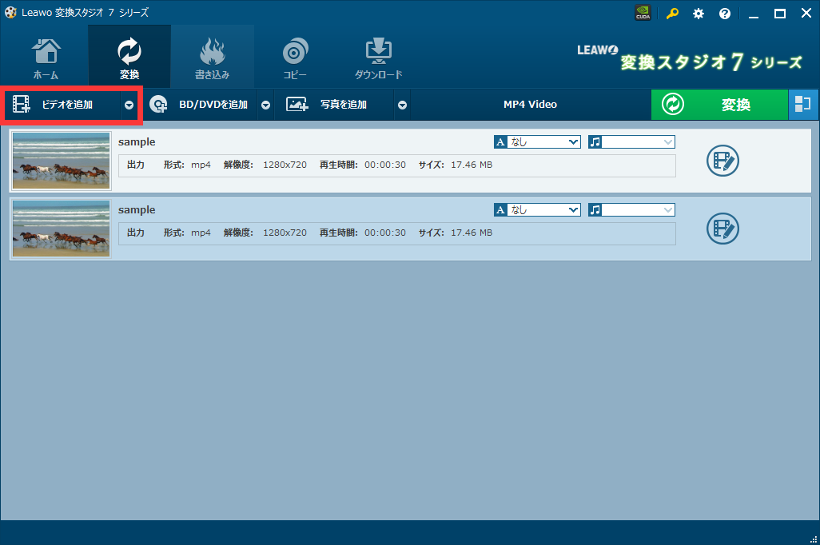
Task: Open settings via the gear icon
Action: click(x=699, y=13)
